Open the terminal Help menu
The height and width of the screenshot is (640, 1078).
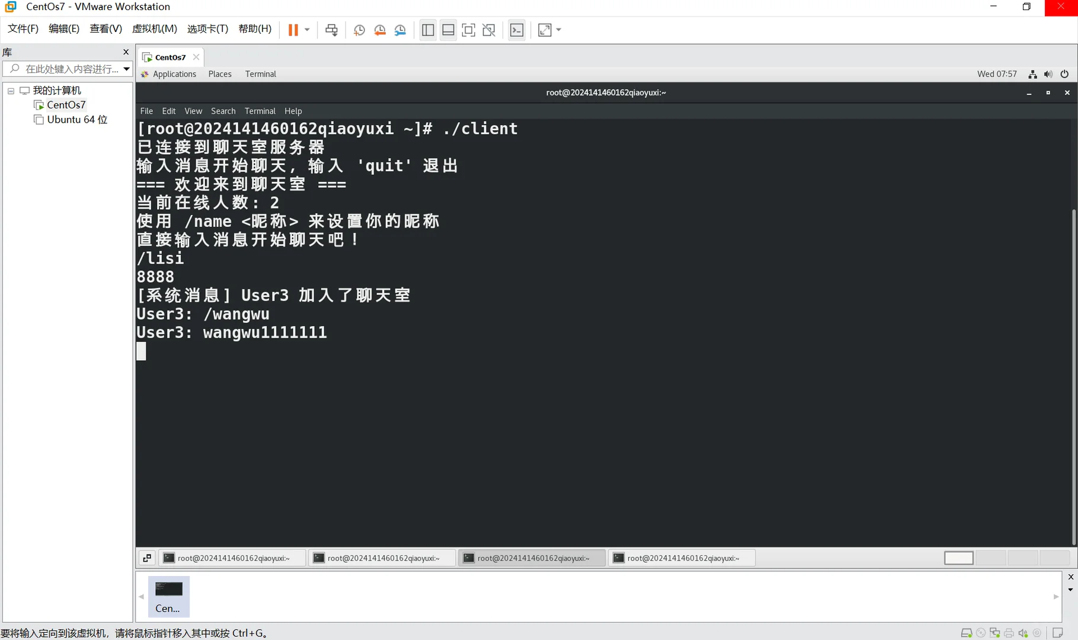coord(293,111)
